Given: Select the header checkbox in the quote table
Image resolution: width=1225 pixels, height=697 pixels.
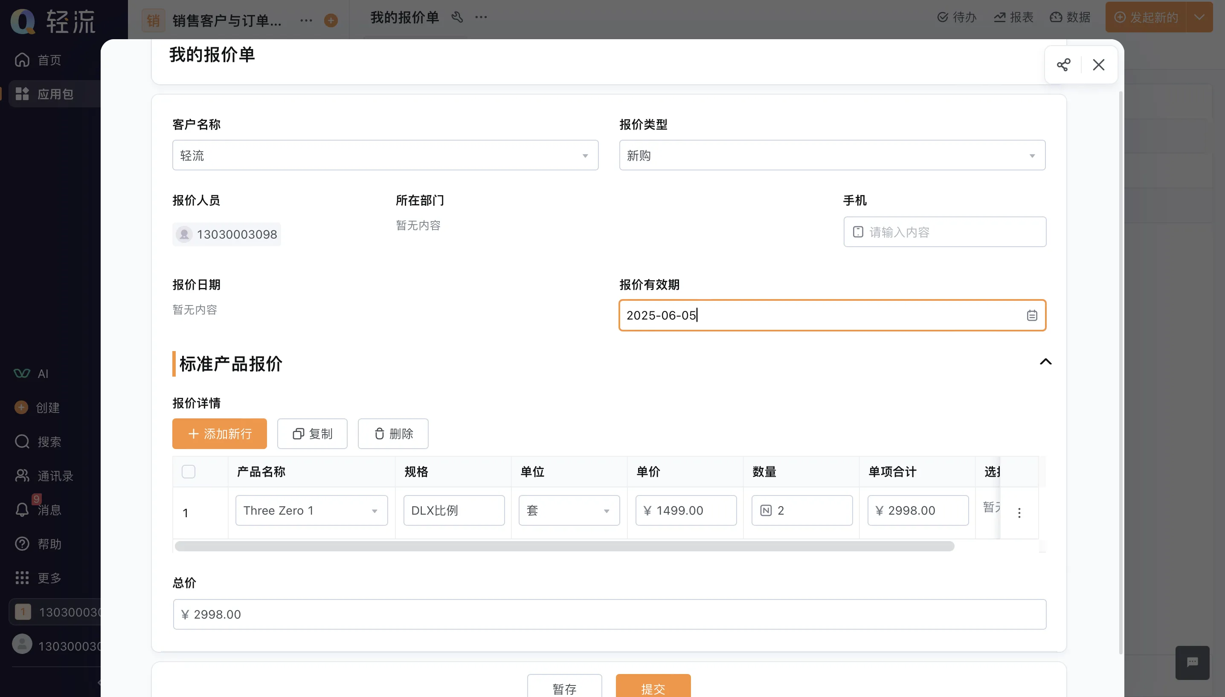Looking at the screenshot, I should 188,472.
